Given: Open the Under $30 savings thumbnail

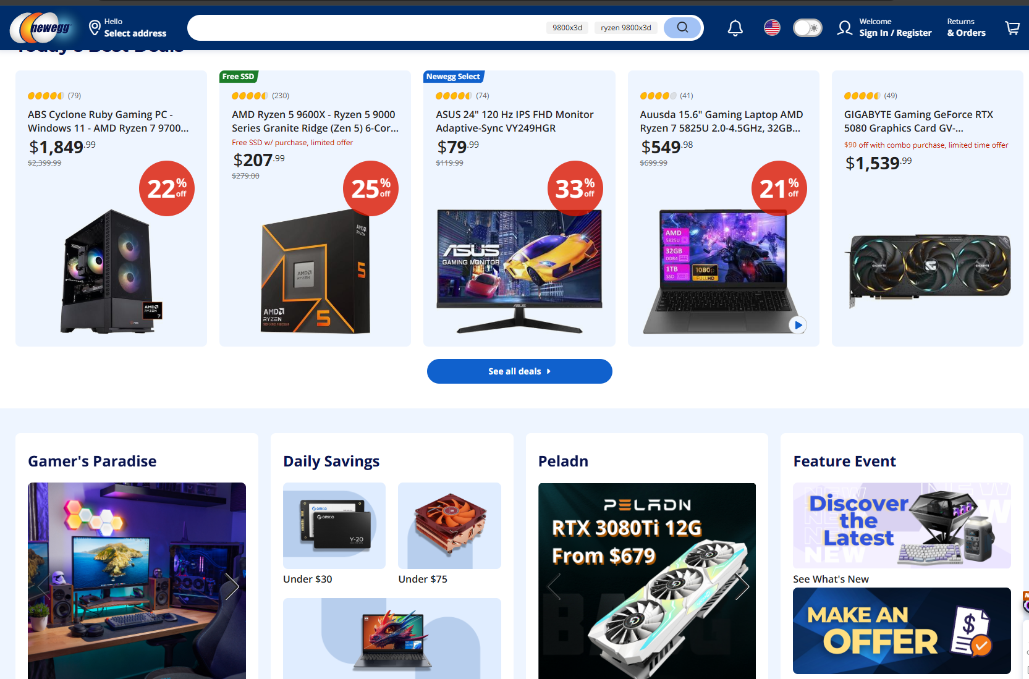Looking at the screenshot, I should click(334, 526).
